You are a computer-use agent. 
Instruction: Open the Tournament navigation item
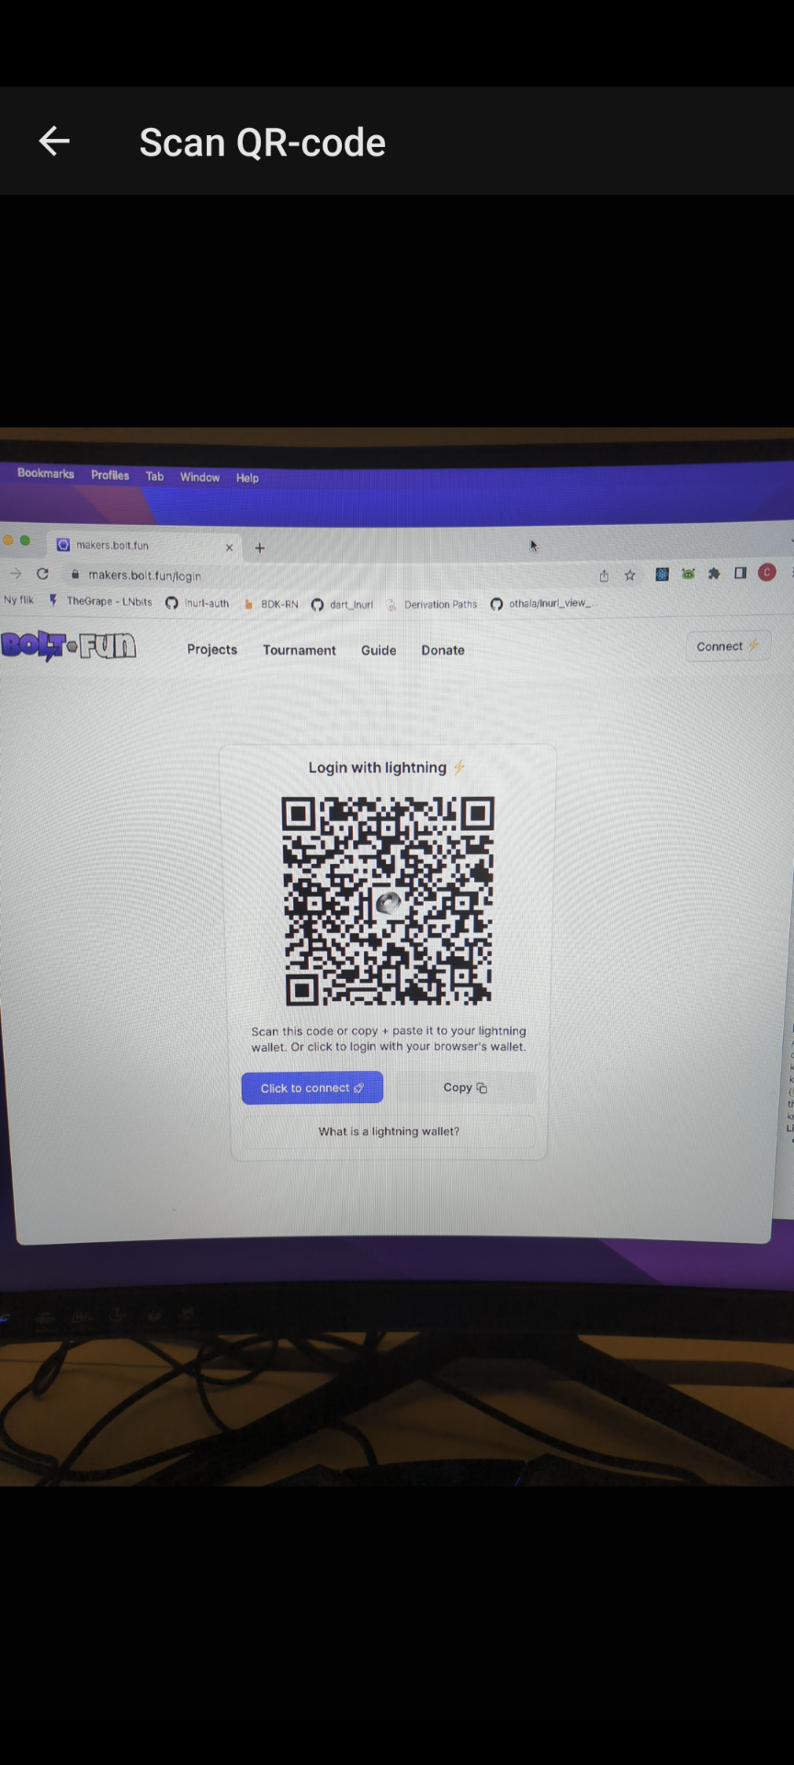point(300,650)
